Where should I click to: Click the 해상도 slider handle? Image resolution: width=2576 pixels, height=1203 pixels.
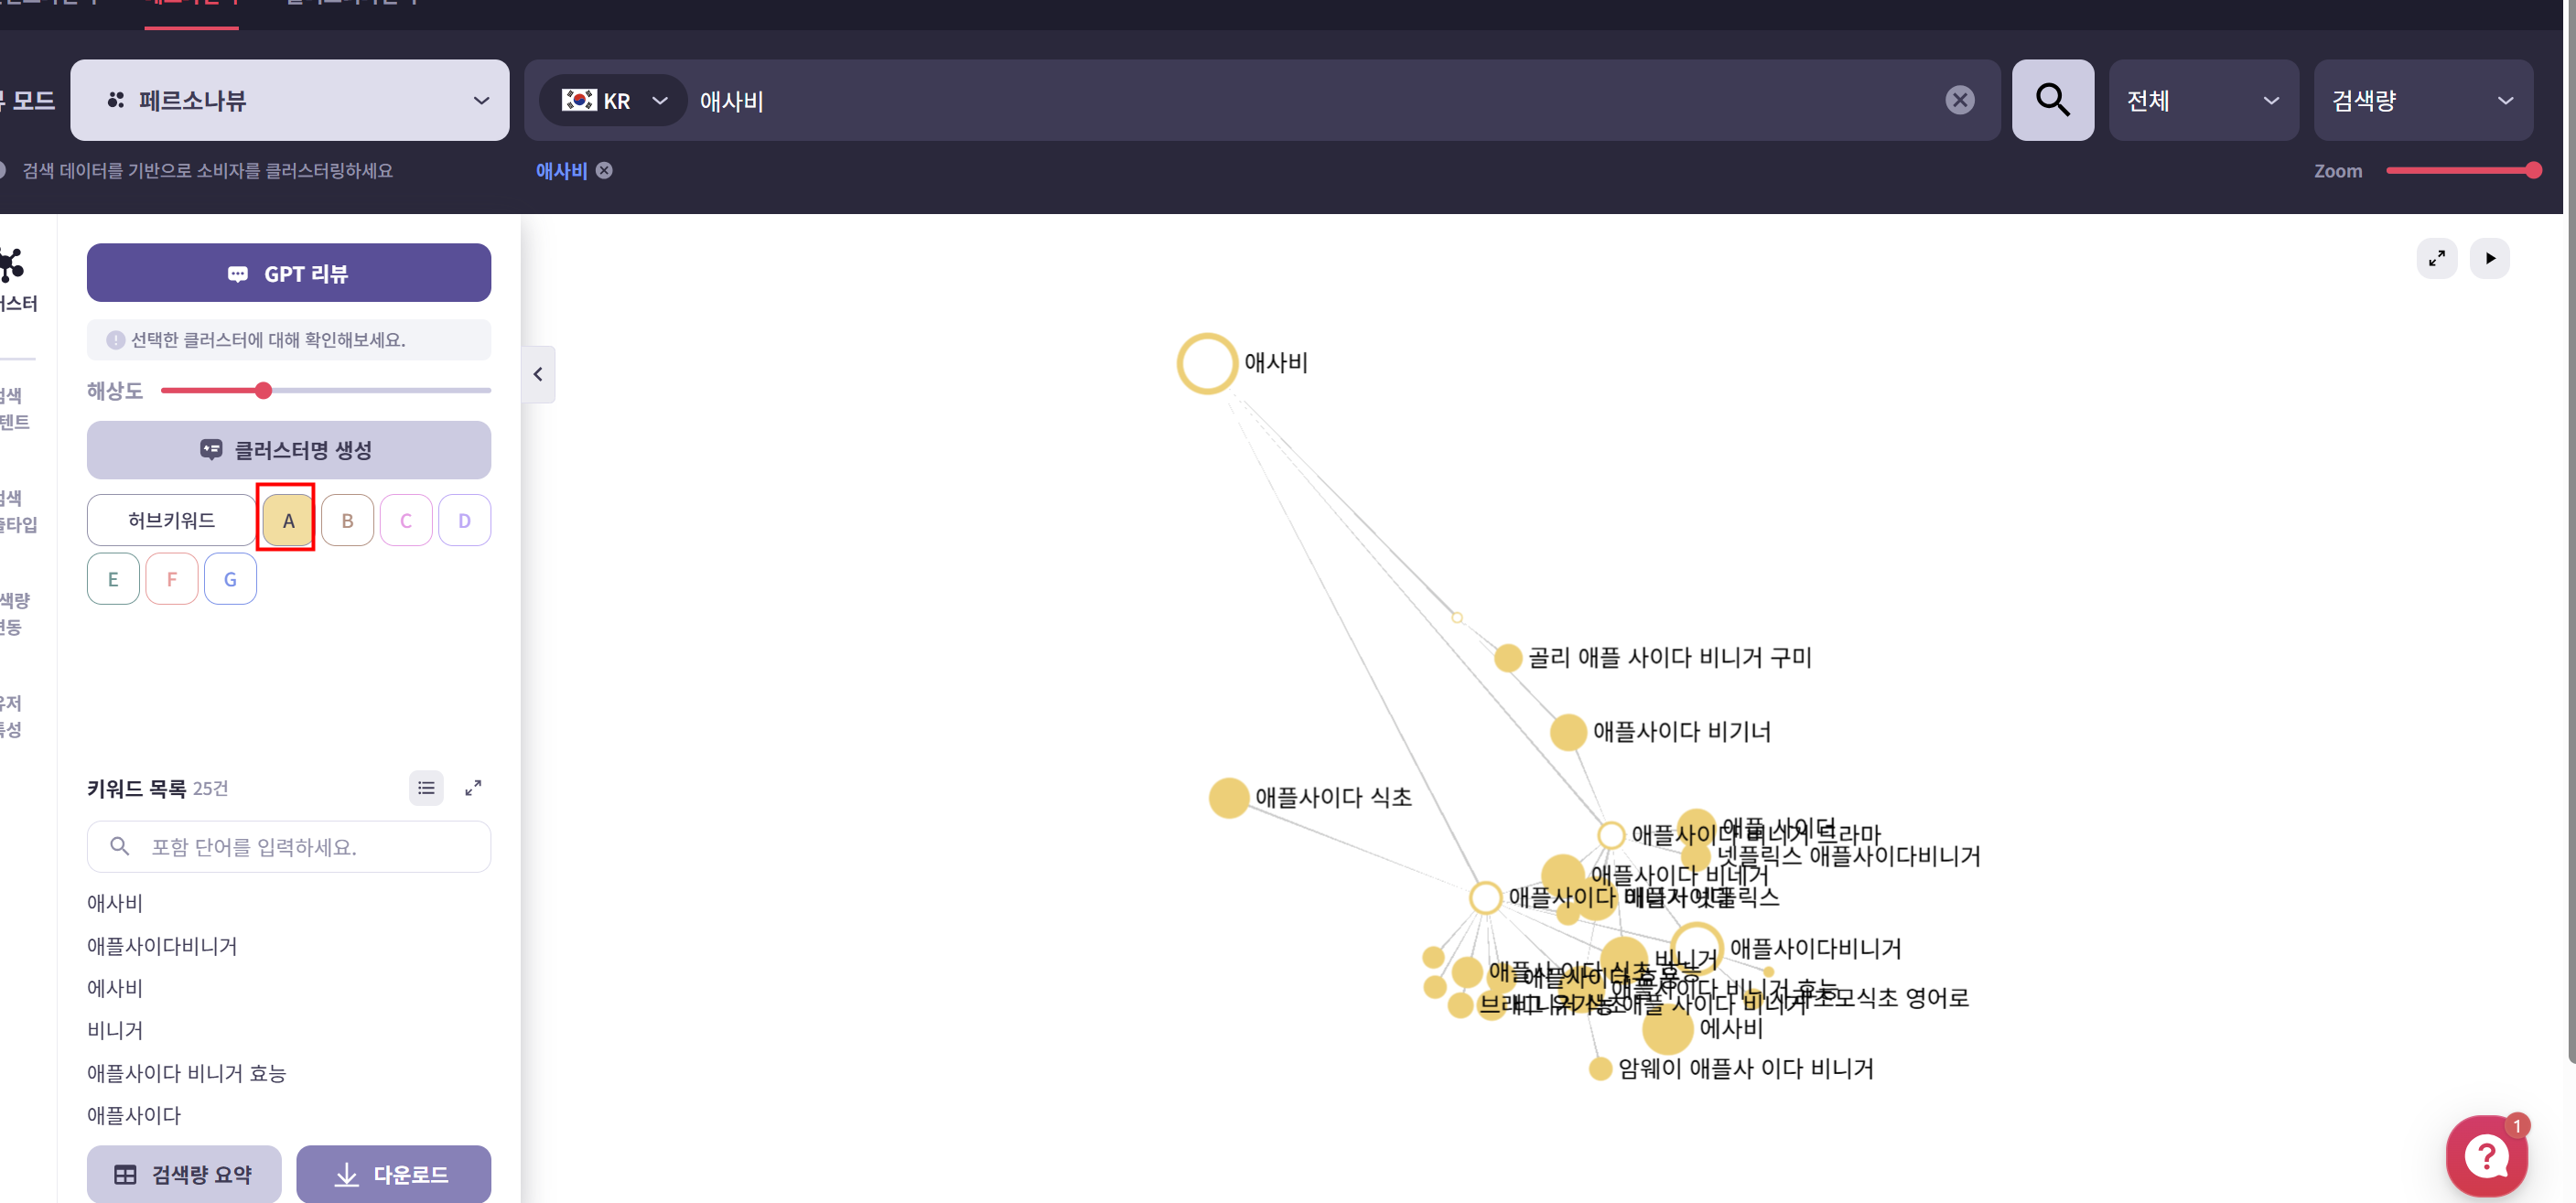pos(263,391)
